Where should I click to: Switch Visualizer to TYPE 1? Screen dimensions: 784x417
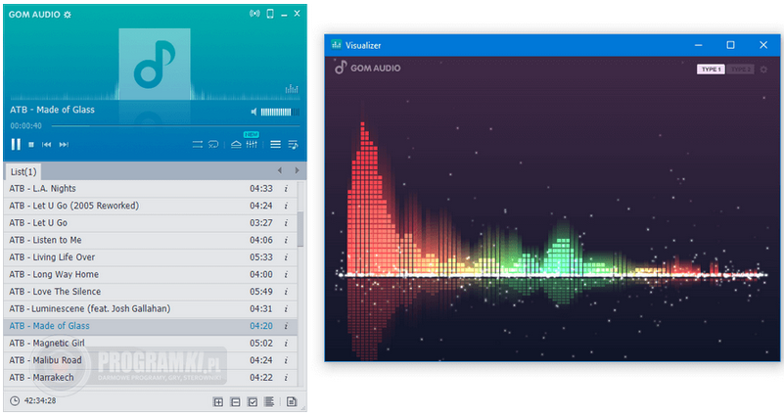(711, 69)
